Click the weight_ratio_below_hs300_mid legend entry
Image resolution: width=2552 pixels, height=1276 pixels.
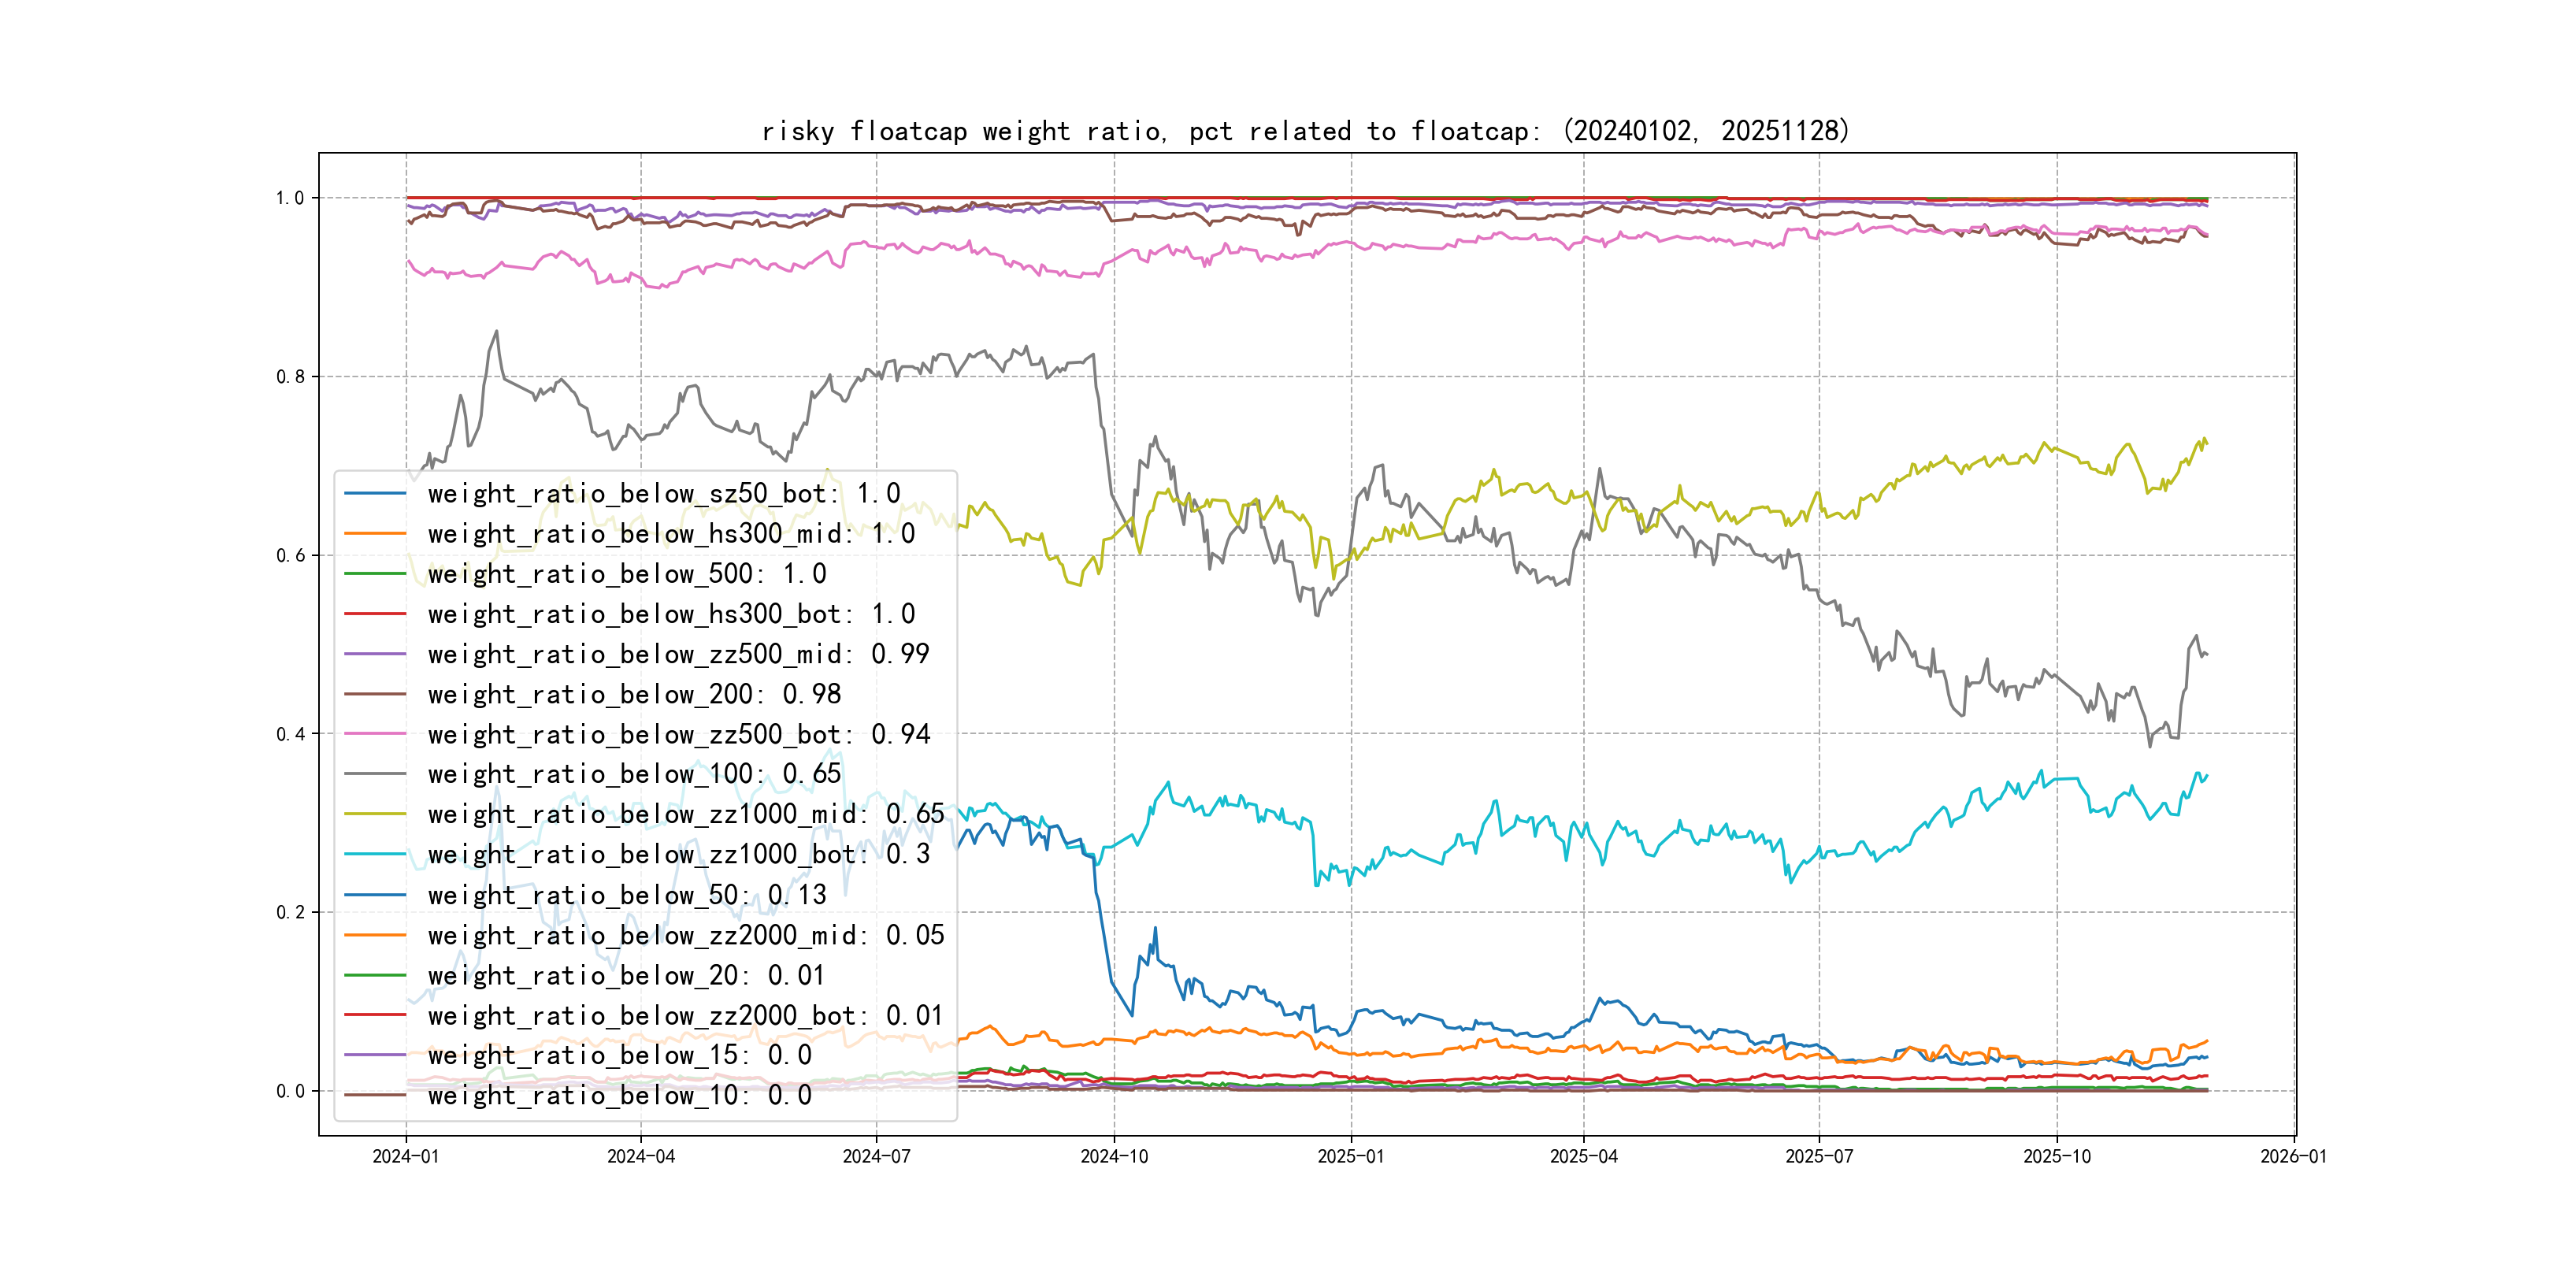(x=671, y=534)
